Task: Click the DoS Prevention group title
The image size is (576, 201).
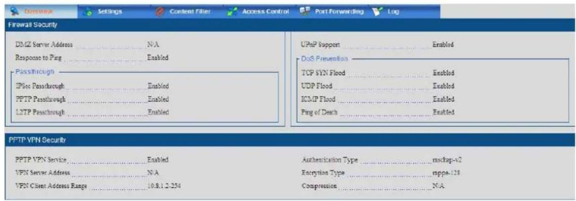Action: point(324,59)
